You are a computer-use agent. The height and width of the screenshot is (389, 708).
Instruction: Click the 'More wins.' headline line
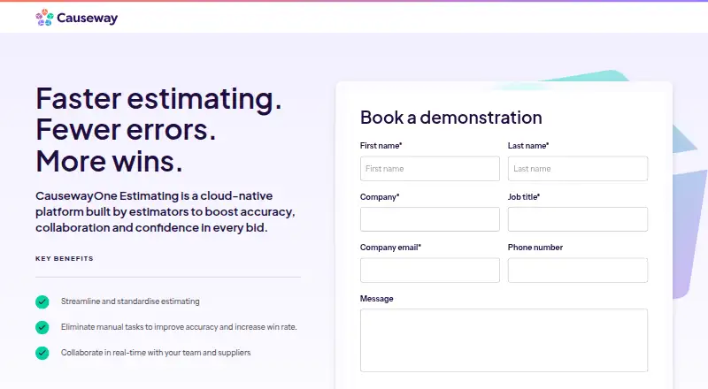coord(109,162)
